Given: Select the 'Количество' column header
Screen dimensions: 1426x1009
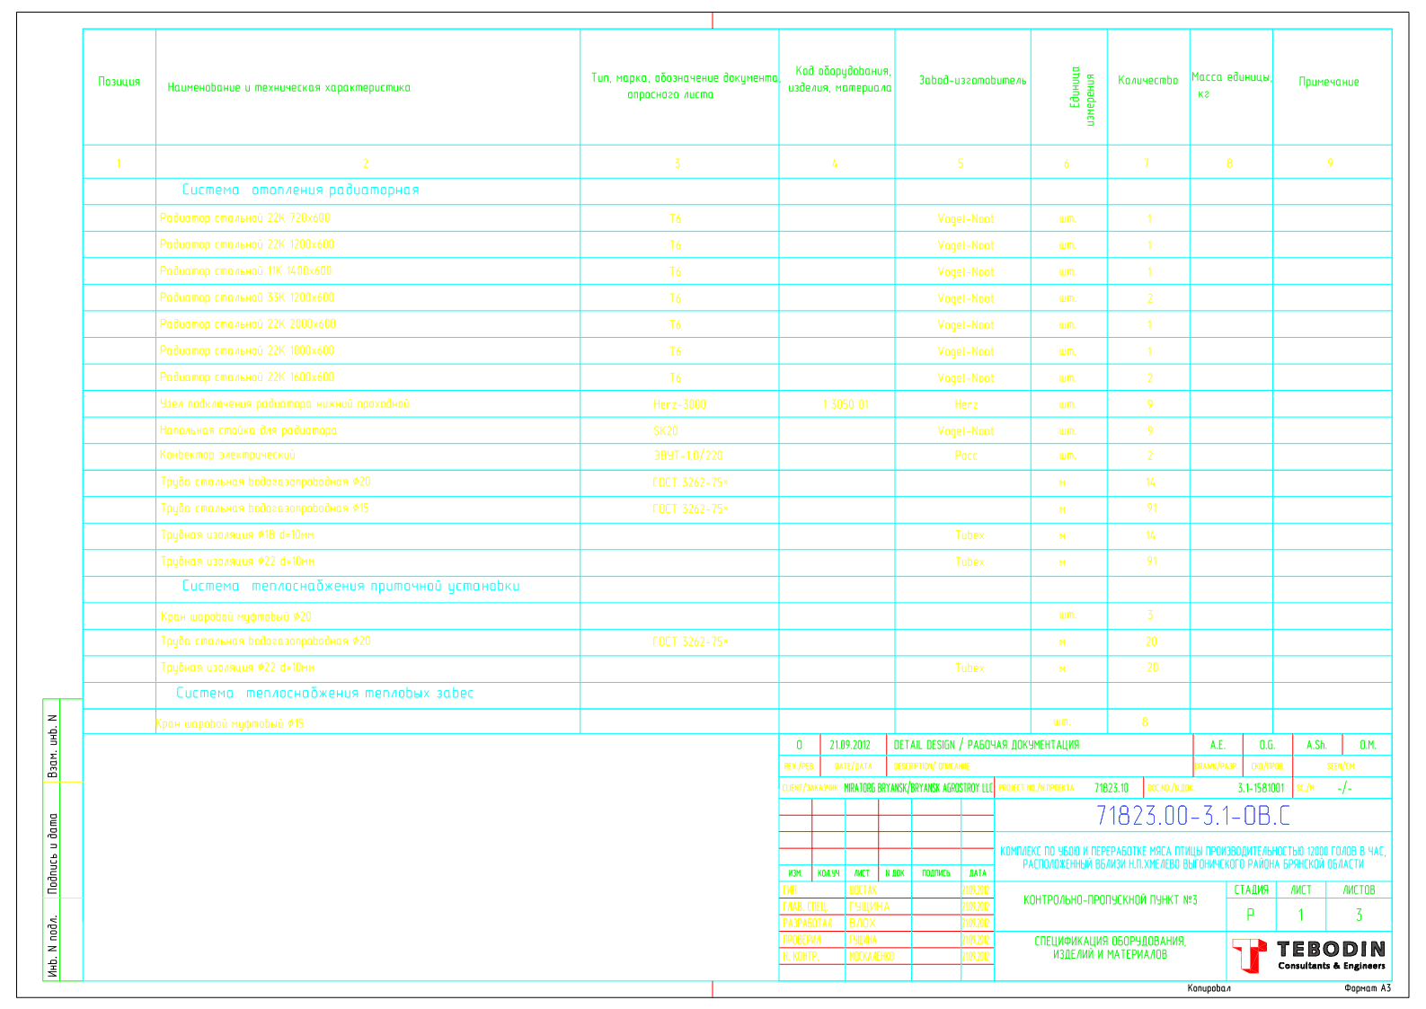Looking at the screenshot, I should 1147,81.
